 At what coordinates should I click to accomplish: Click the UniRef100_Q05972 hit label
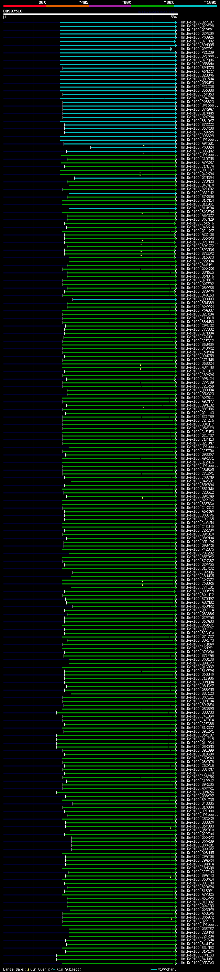(x=197, y=917)
